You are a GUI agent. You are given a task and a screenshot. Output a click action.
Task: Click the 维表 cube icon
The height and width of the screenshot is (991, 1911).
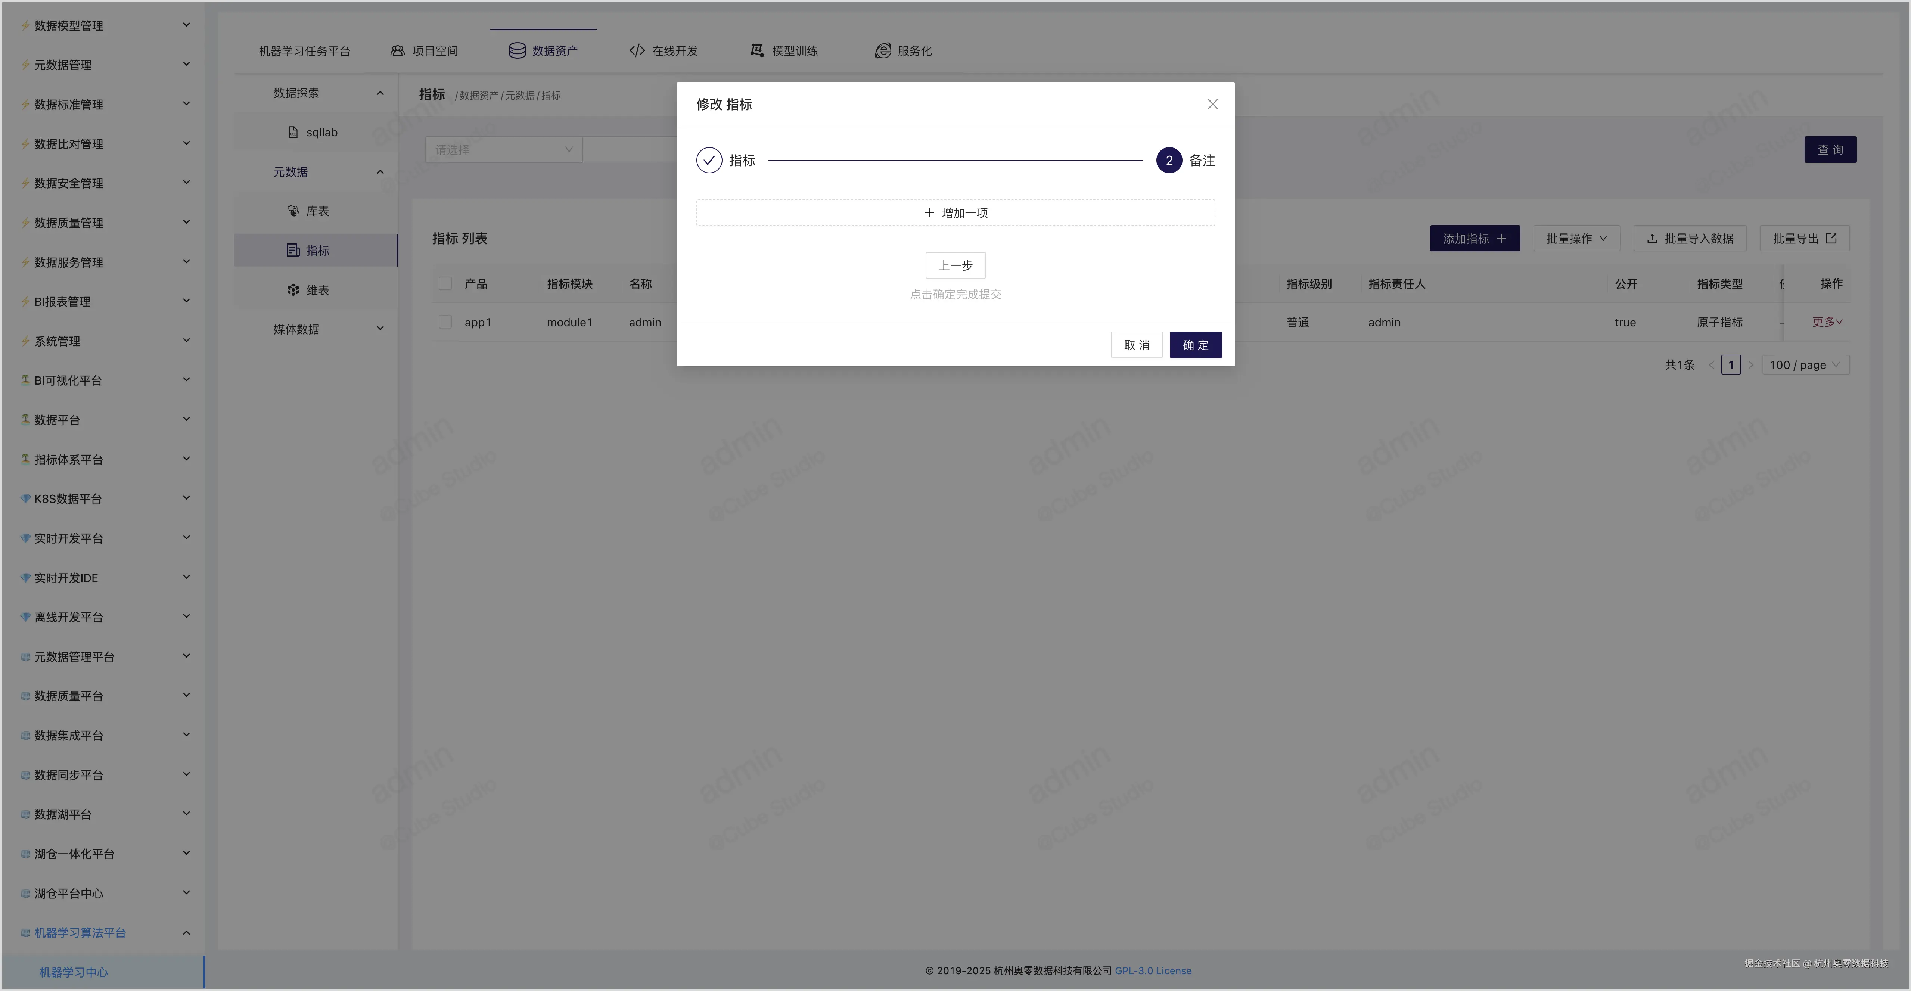pyautogui.click(x=293, y=290)
